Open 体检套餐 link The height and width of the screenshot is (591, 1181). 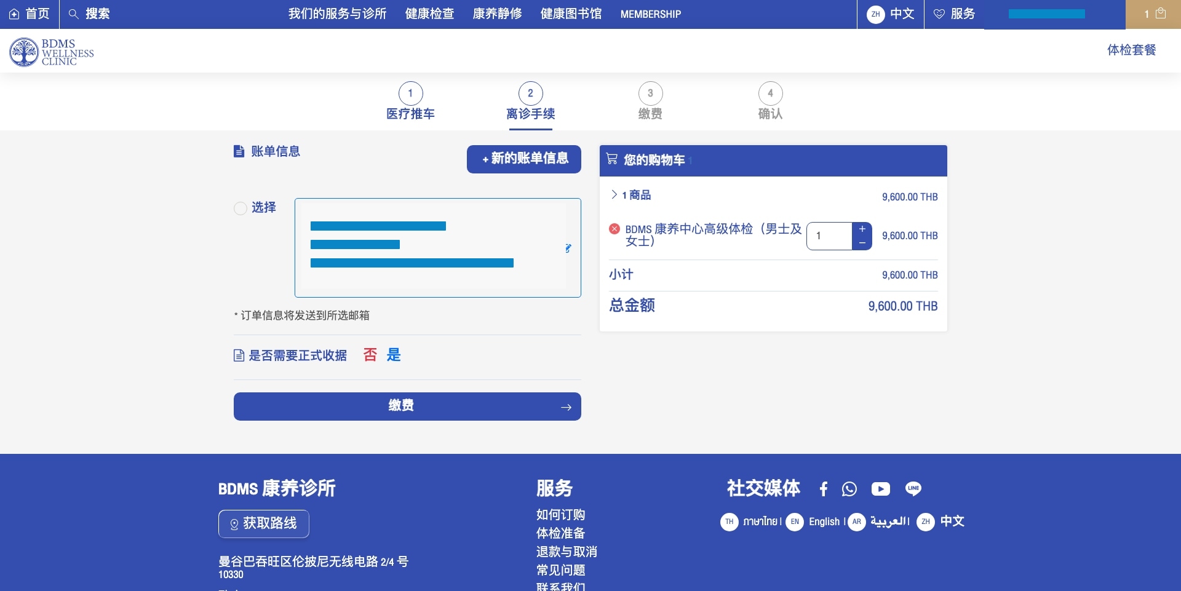tap(1132, 50)
